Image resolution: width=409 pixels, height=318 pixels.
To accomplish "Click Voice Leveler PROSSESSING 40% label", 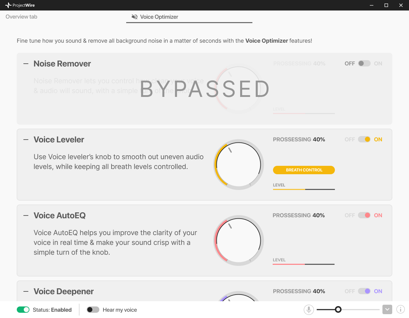I will pos(299,140).
